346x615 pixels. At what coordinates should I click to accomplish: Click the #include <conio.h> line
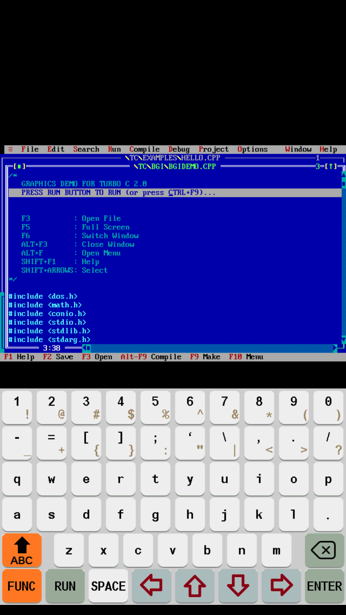(47, 314)
